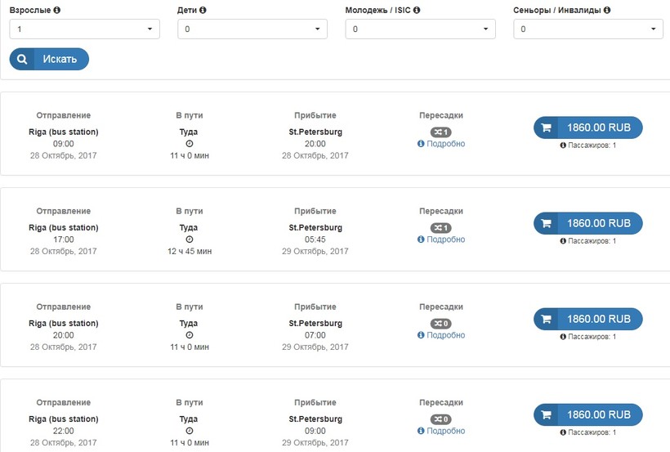This screenshot has height=452, width=670.
Task: Click the clock icon on 17:00 trip
Action: click(x=190, y=239)
